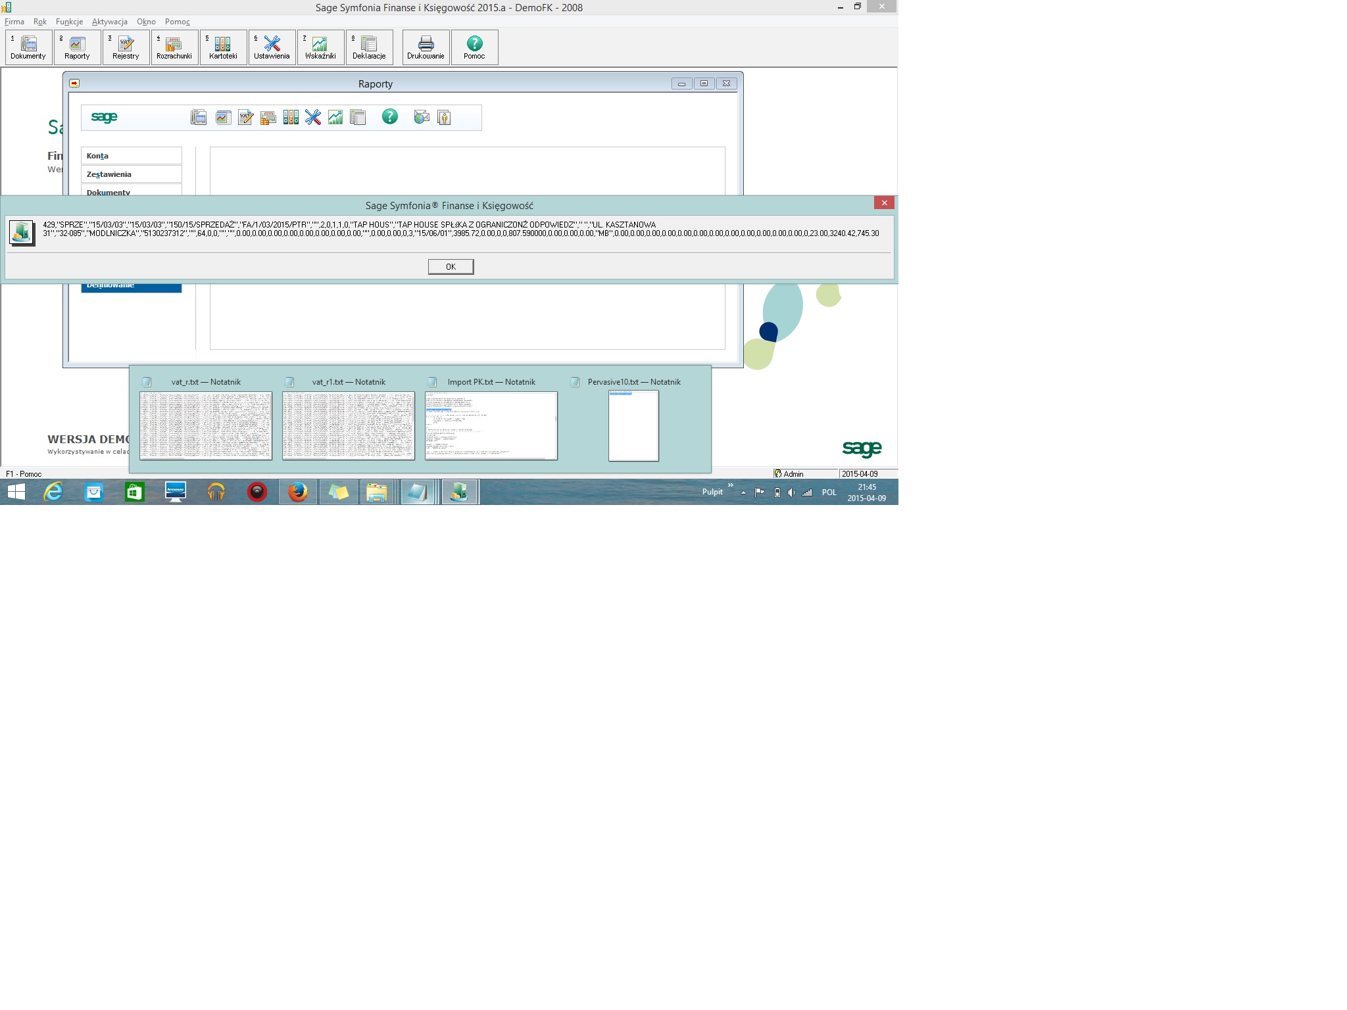Show hidden tray icons arrow
Viewport: 1347px width, 1010px height.
(743, 493)
